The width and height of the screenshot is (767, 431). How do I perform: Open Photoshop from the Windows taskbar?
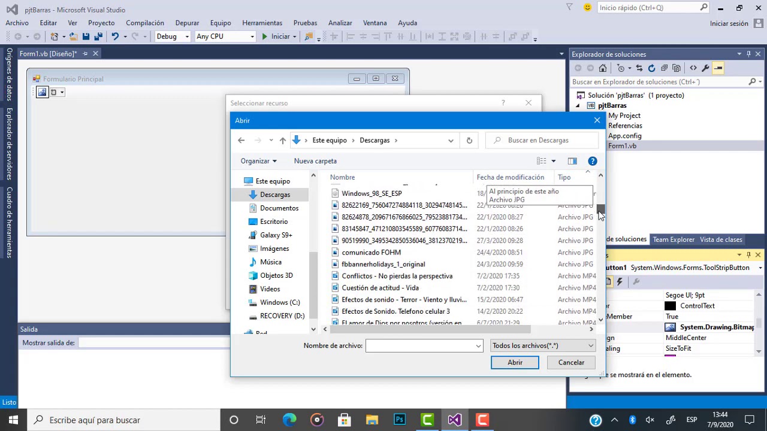pos(399,420)
